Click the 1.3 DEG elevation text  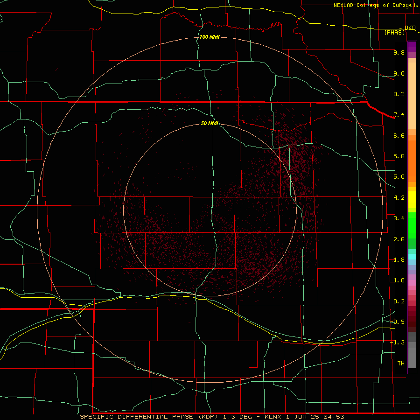[x=238, y=417]
